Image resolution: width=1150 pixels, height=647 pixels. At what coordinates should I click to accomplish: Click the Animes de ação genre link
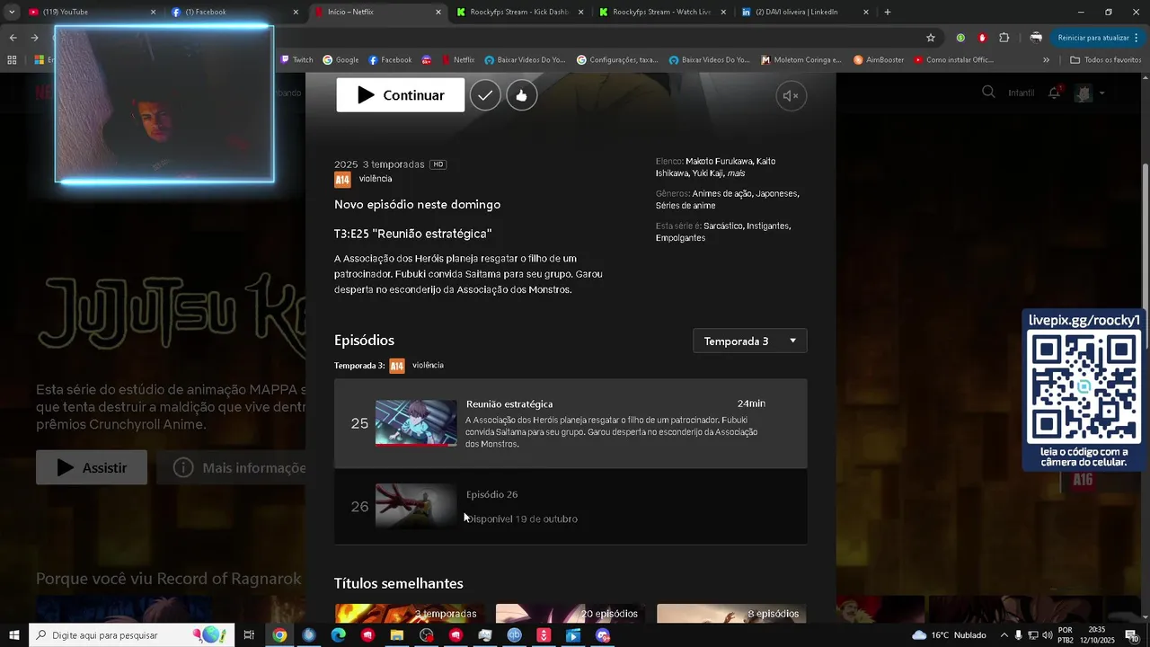pos(721,193)
